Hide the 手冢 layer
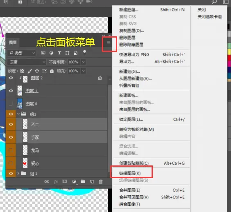231x212 pixels. point(11,137)
